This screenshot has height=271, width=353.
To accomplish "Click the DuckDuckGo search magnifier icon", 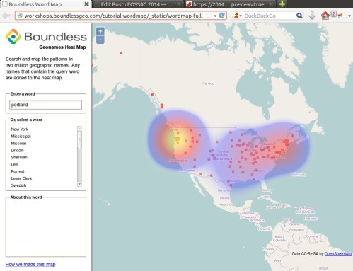I will click(299, 16).
